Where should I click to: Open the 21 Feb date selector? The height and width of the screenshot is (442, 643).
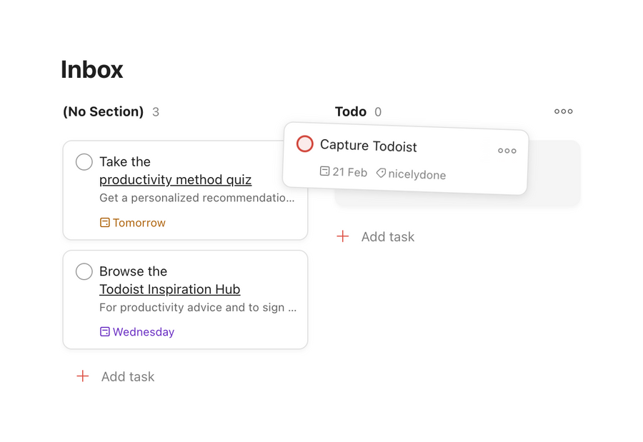(344, 172)
